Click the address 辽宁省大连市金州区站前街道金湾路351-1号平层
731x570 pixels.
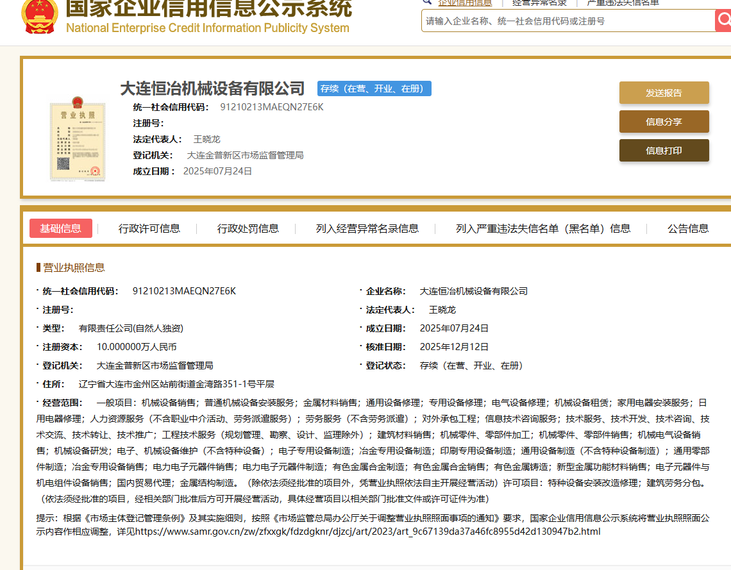176,384
